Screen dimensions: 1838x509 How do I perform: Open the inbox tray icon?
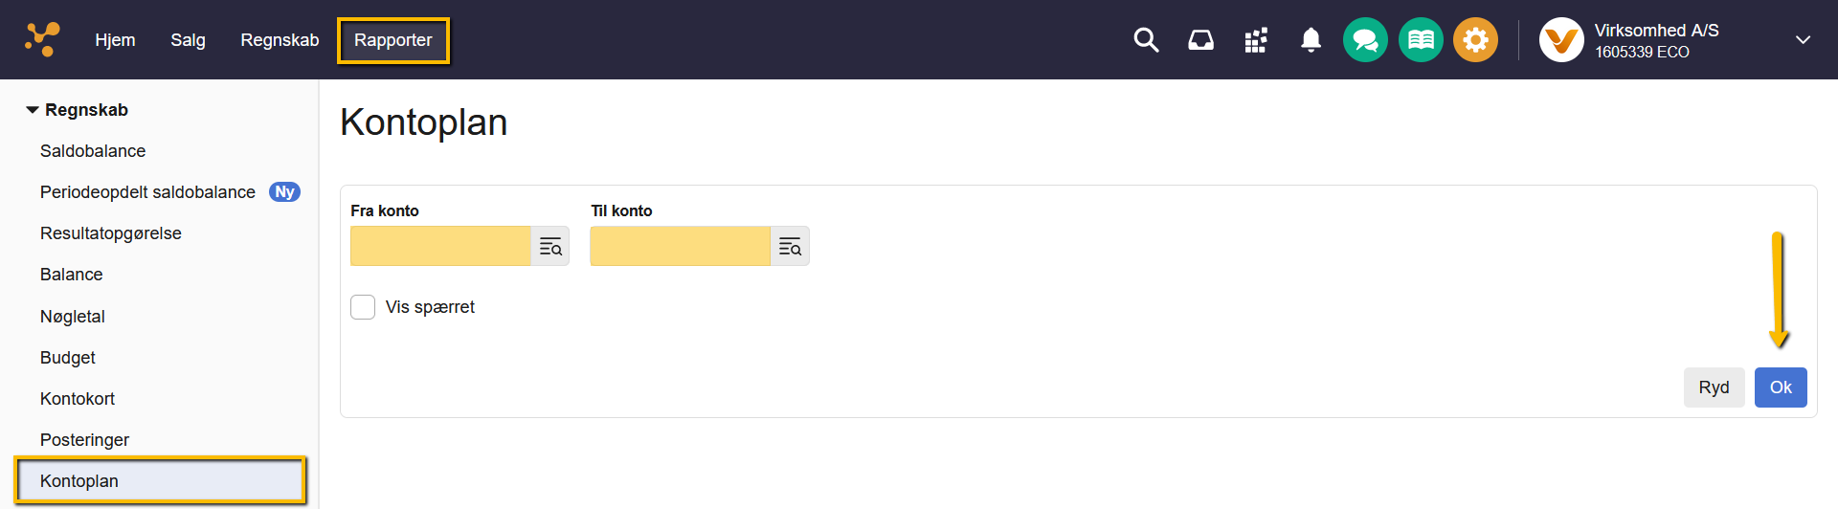coord(1200,40)
